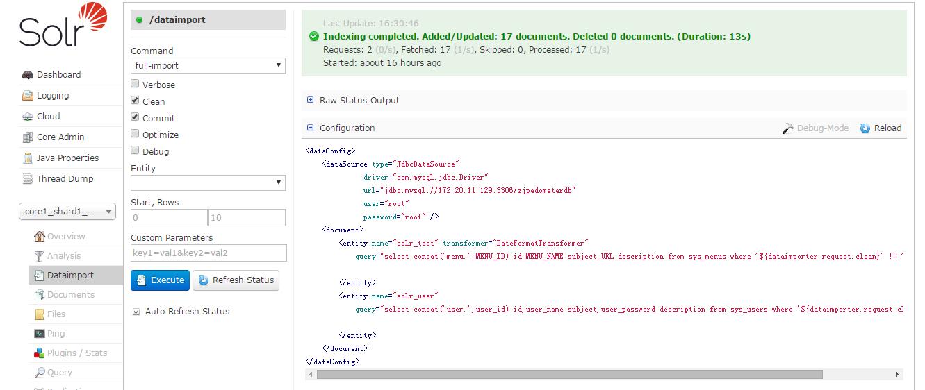Image resolution: width=925 pixels, height=390 pixels.
Task: Click the Execute button
Action: pos(160,280)
